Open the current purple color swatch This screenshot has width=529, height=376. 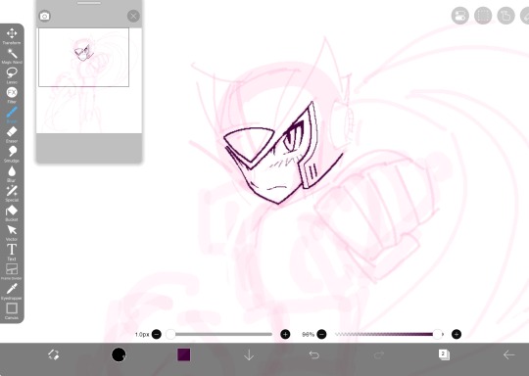point(184,354)
